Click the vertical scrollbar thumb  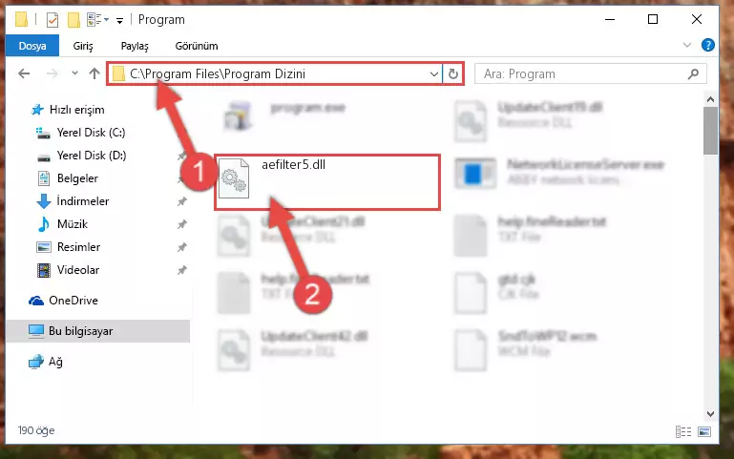[x=710, y=131]
